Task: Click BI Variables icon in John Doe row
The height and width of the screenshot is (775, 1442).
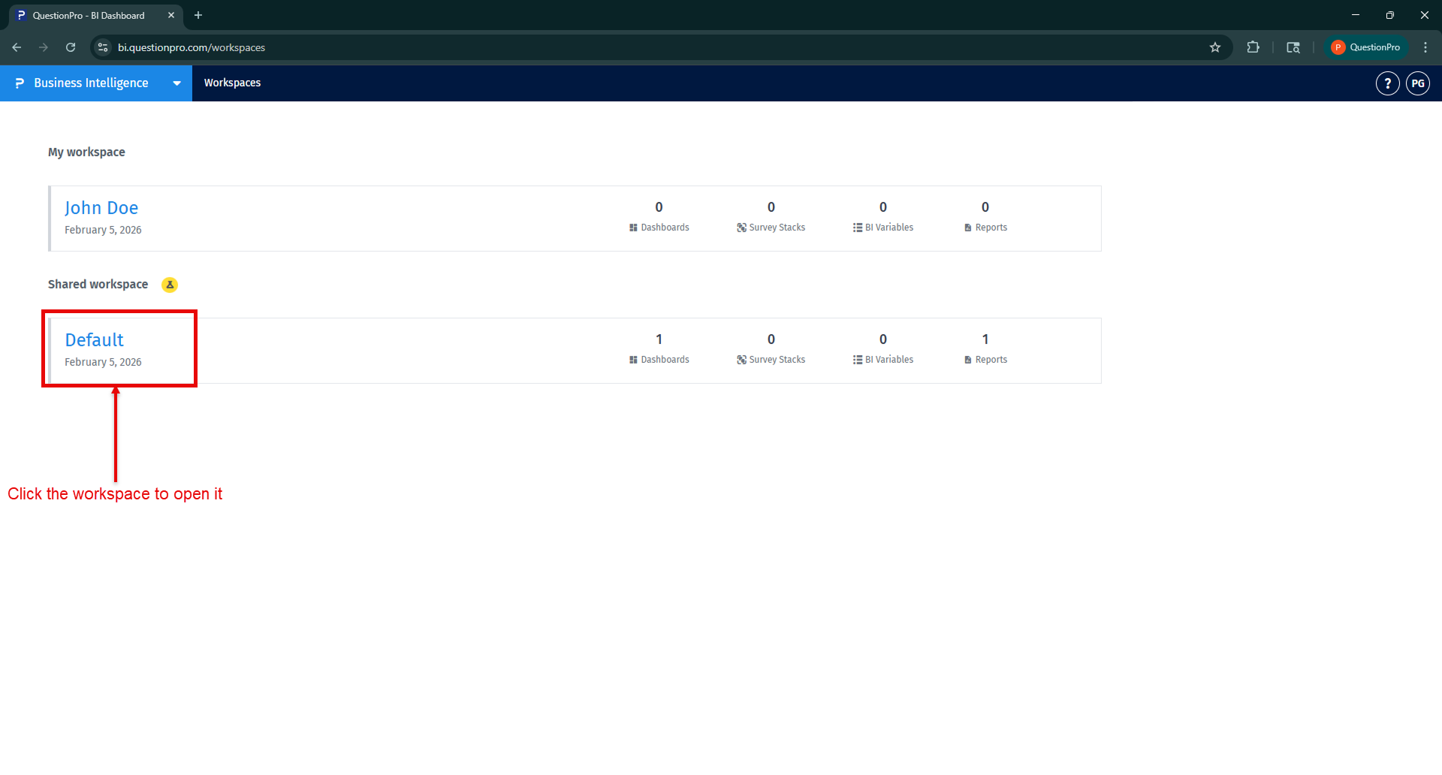Action: [x=857, y=228]
